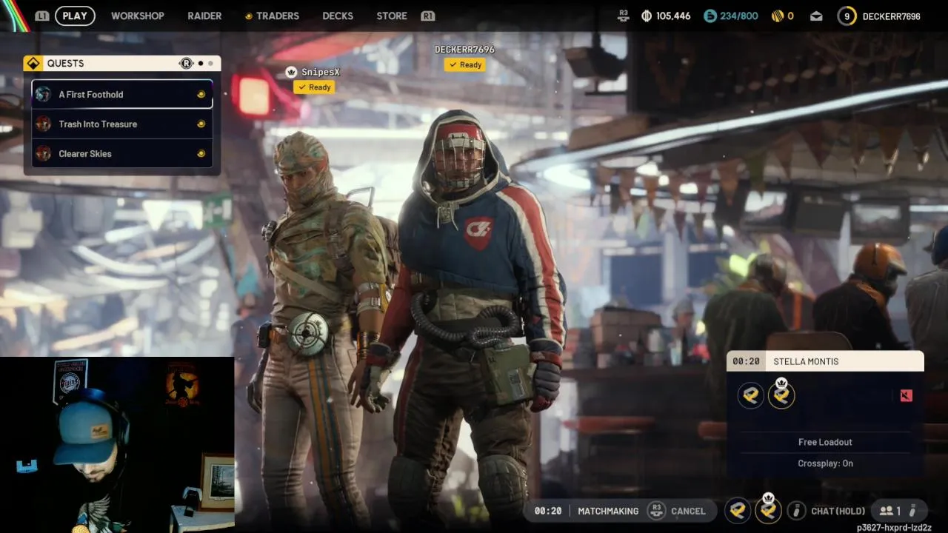Click the R stick icon in Quests header
The width and height of the screenshot is (948, 533).
click(187, 64)
